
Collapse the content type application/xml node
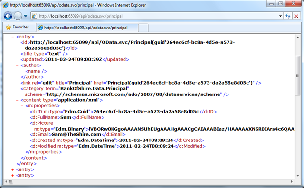click(x=17, y=100)
